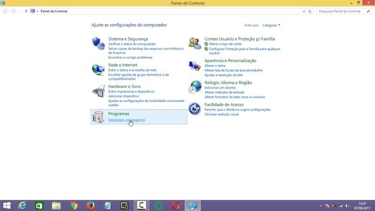Go up one level with up arrow
Screen dimensions: 375x211
[26, 11]
